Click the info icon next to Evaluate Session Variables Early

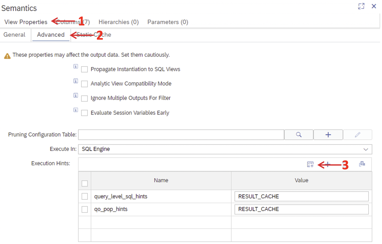[x=76, y=110]
